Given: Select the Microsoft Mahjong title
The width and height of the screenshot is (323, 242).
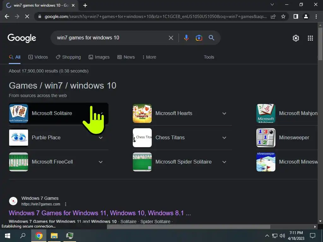Looking at the screenshot, I should pyautogui.click(x=298, y=113).
